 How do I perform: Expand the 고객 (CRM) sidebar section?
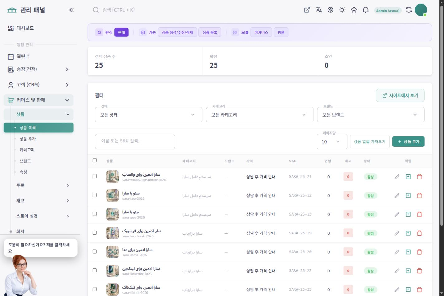(x=39, y=84)
